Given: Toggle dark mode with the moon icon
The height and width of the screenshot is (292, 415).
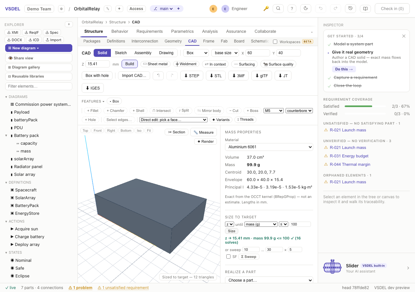Looking at the screenshot, I should click(306, 9).
